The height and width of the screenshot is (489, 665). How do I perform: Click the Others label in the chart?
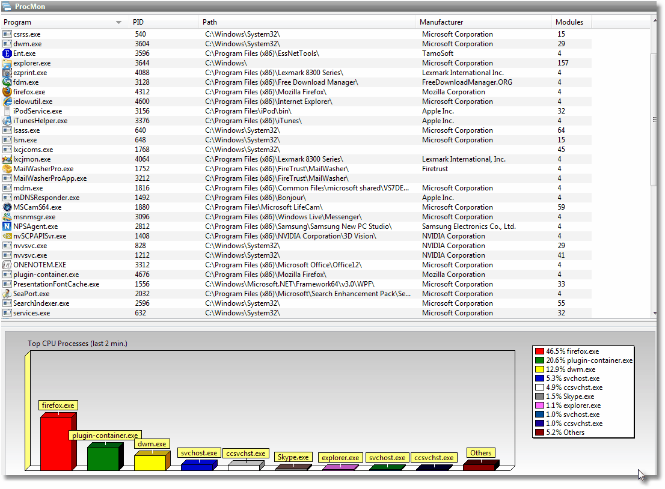[481, 453]
